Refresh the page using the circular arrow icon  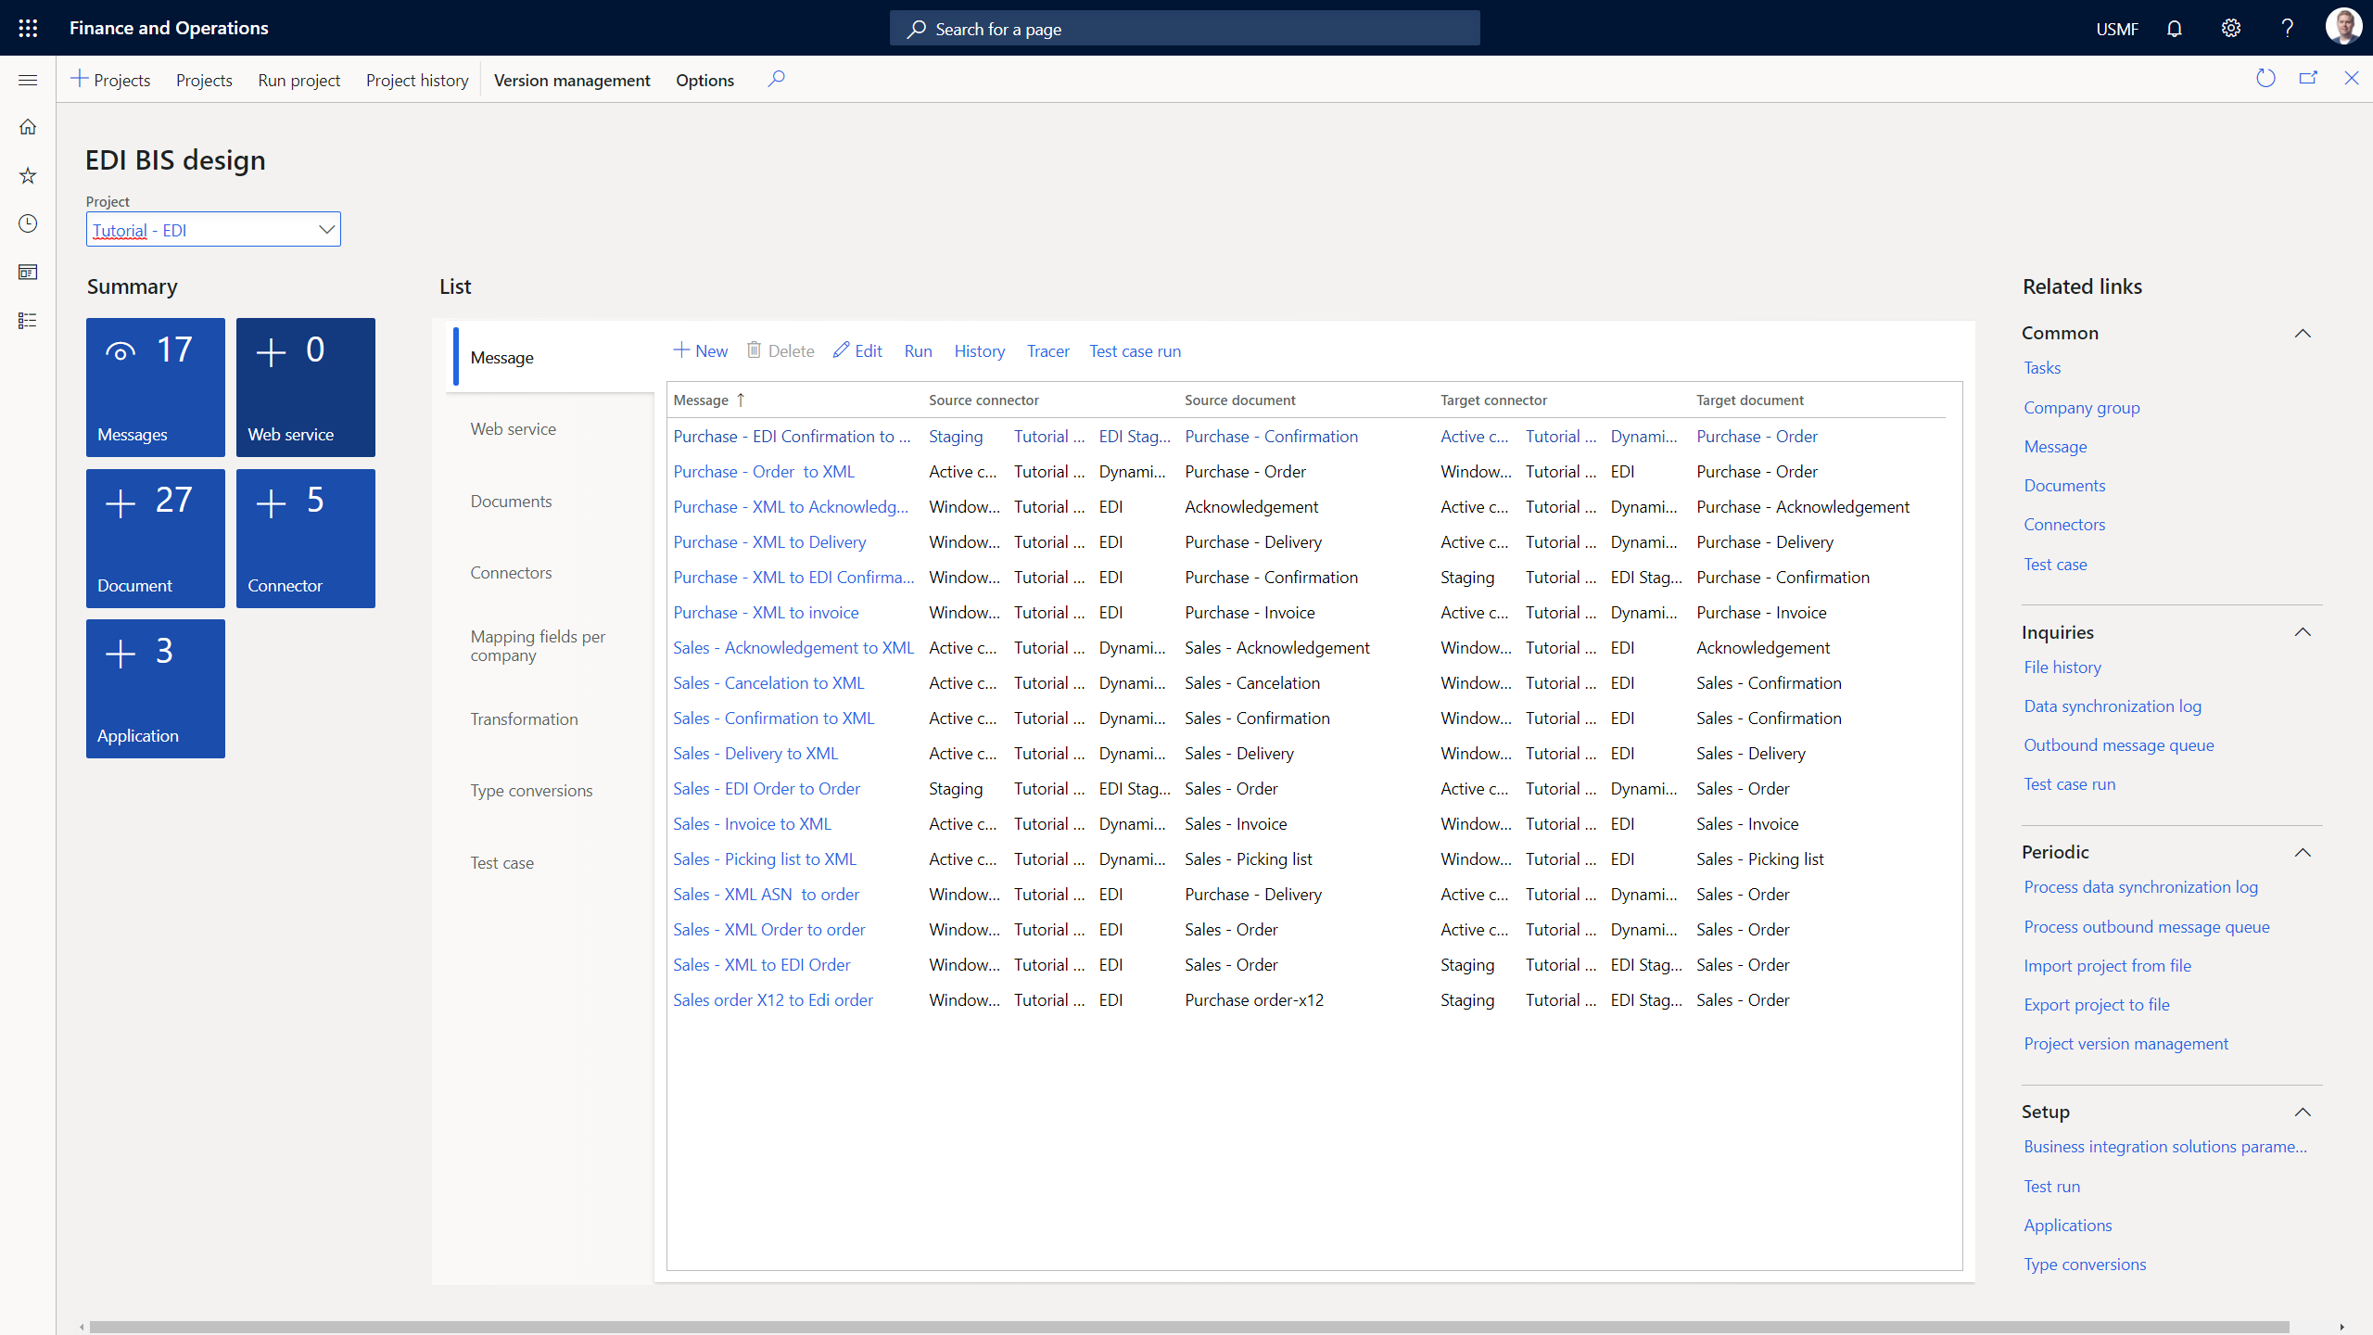[x=2265, y=78]
